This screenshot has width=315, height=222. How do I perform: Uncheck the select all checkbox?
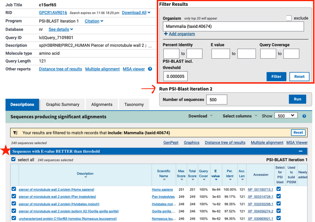point(14,159)
